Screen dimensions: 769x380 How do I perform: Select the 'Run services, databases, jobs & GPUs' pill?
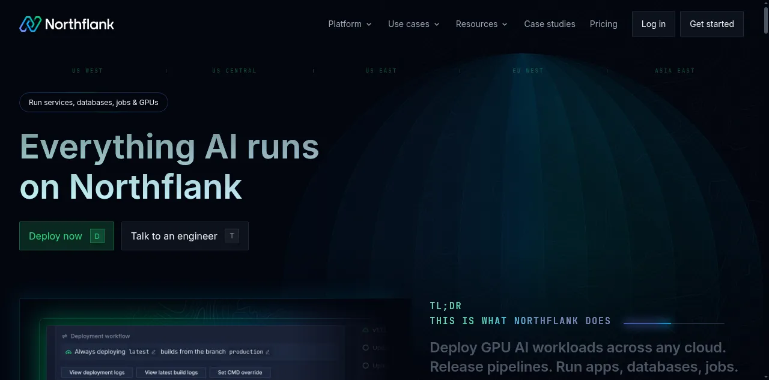pos(94,102)
